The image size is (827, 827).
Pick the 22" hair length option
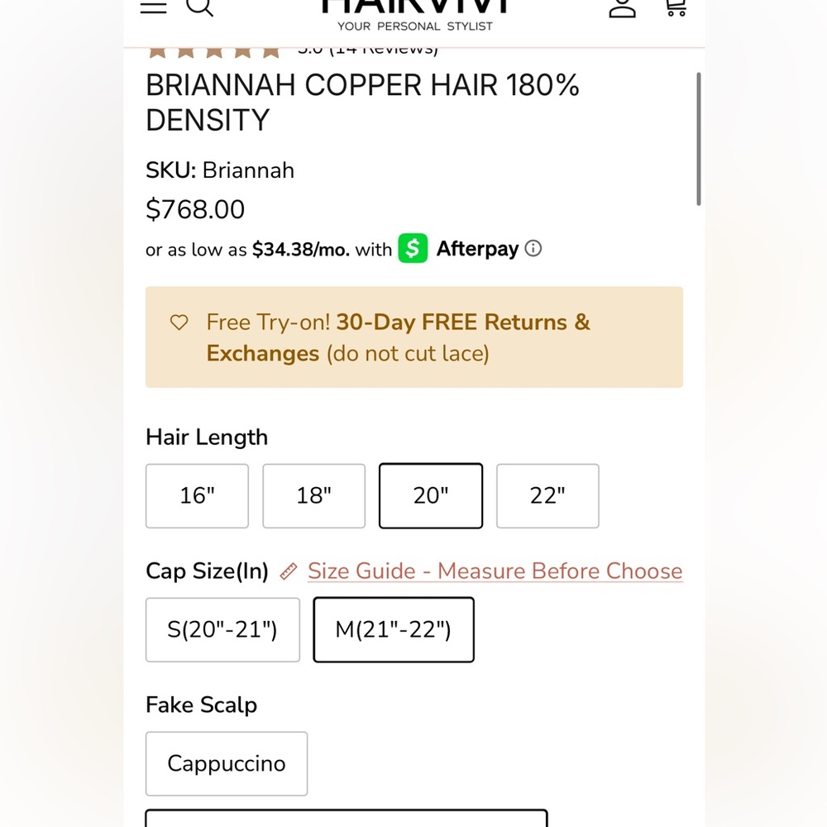(x=547, y=495)
